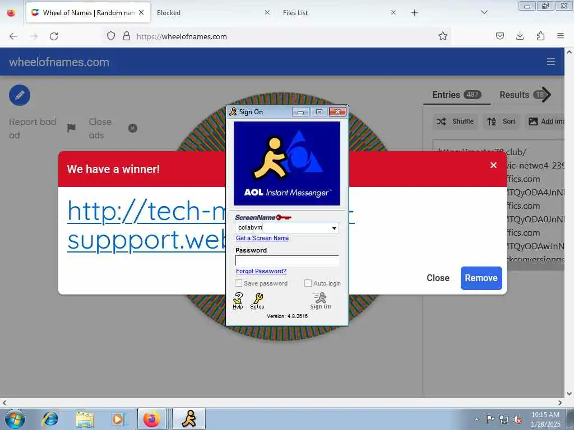This screenshot has width=574, height=430.
Task: Switch to the Blocked browser tab
Action: 211,12
